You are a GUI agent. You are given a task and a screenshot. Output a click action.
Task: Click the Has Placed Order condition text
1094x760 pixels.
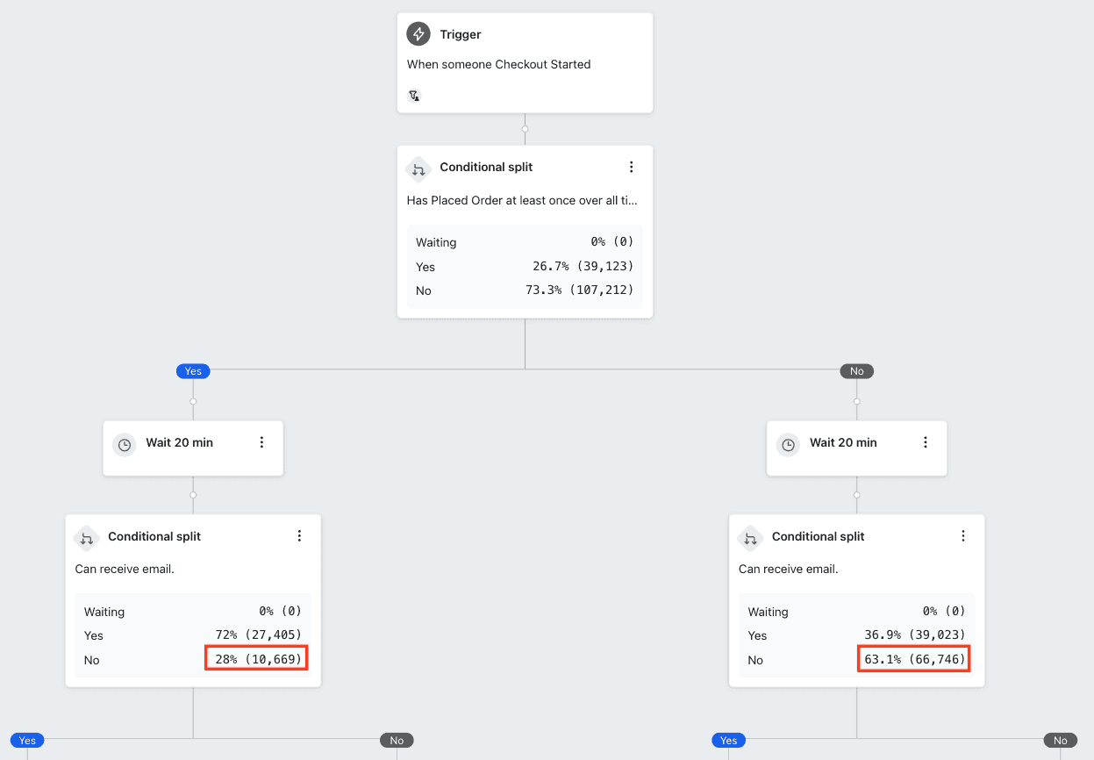pos(522,200)
